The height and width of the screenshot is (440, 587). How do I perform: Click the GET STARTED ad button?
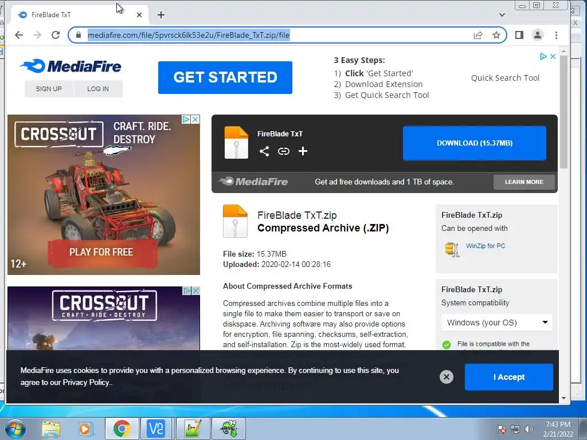click(x=225, y=77)
